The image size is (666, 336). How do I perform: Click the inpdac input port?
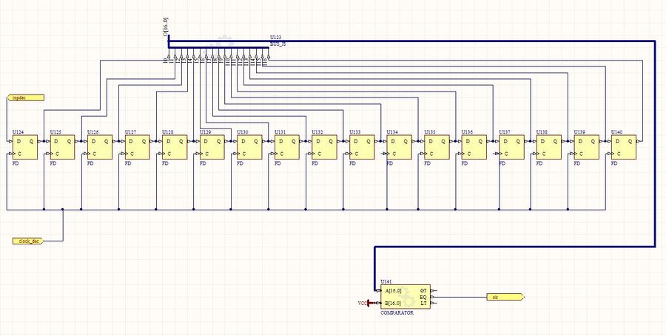click(27, 97)
